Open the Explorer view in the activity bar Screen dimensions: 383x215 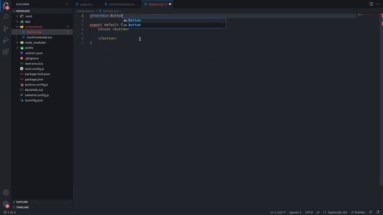click(5, 5)
